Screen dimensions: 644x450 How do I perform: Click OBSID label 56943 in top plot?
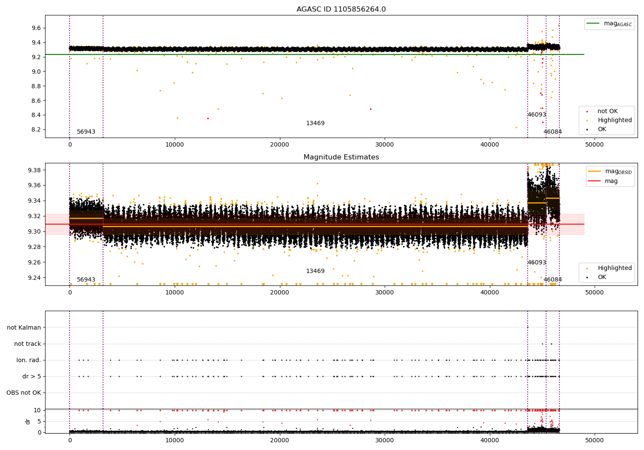(x=86, y=132)
